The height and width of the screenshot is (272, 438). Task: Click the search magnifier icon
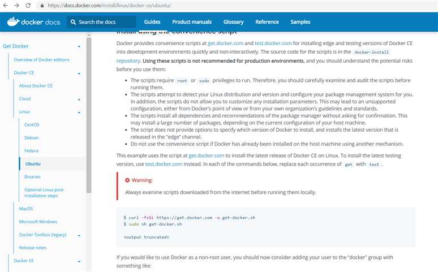point(73,22)
